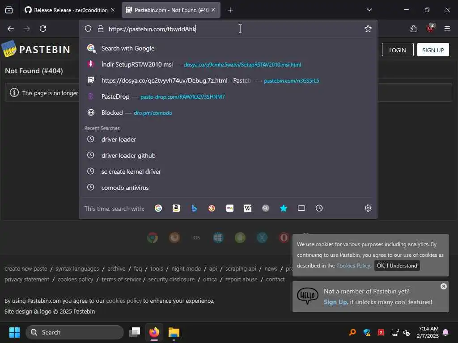Pick recent search 'sc create kernel driver'
Viewport: 458px width, 343px height.
(x=228, y=171)
